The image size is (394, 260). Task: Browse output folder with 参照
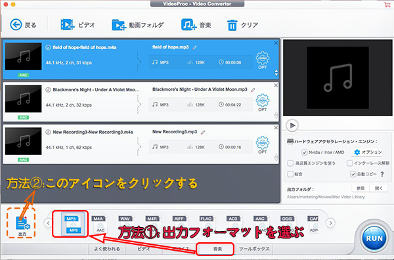(x=361, y=188)
